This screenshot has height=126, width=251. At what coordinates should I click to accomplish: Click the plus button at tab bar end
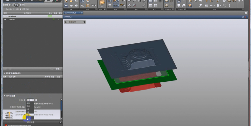point(246,13)
